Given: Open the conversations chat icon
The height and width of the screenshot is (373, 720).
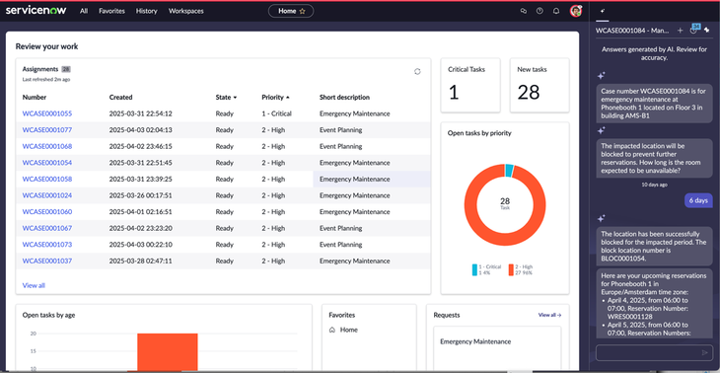Looking at the screenshot, I should pyautogui.click(x=523, y=11).
